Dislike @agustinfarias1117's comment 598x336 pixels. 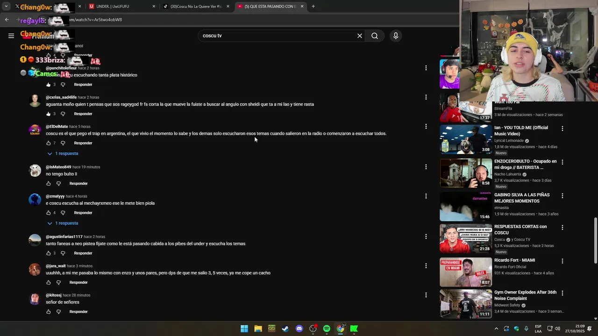tap(63, 253)
